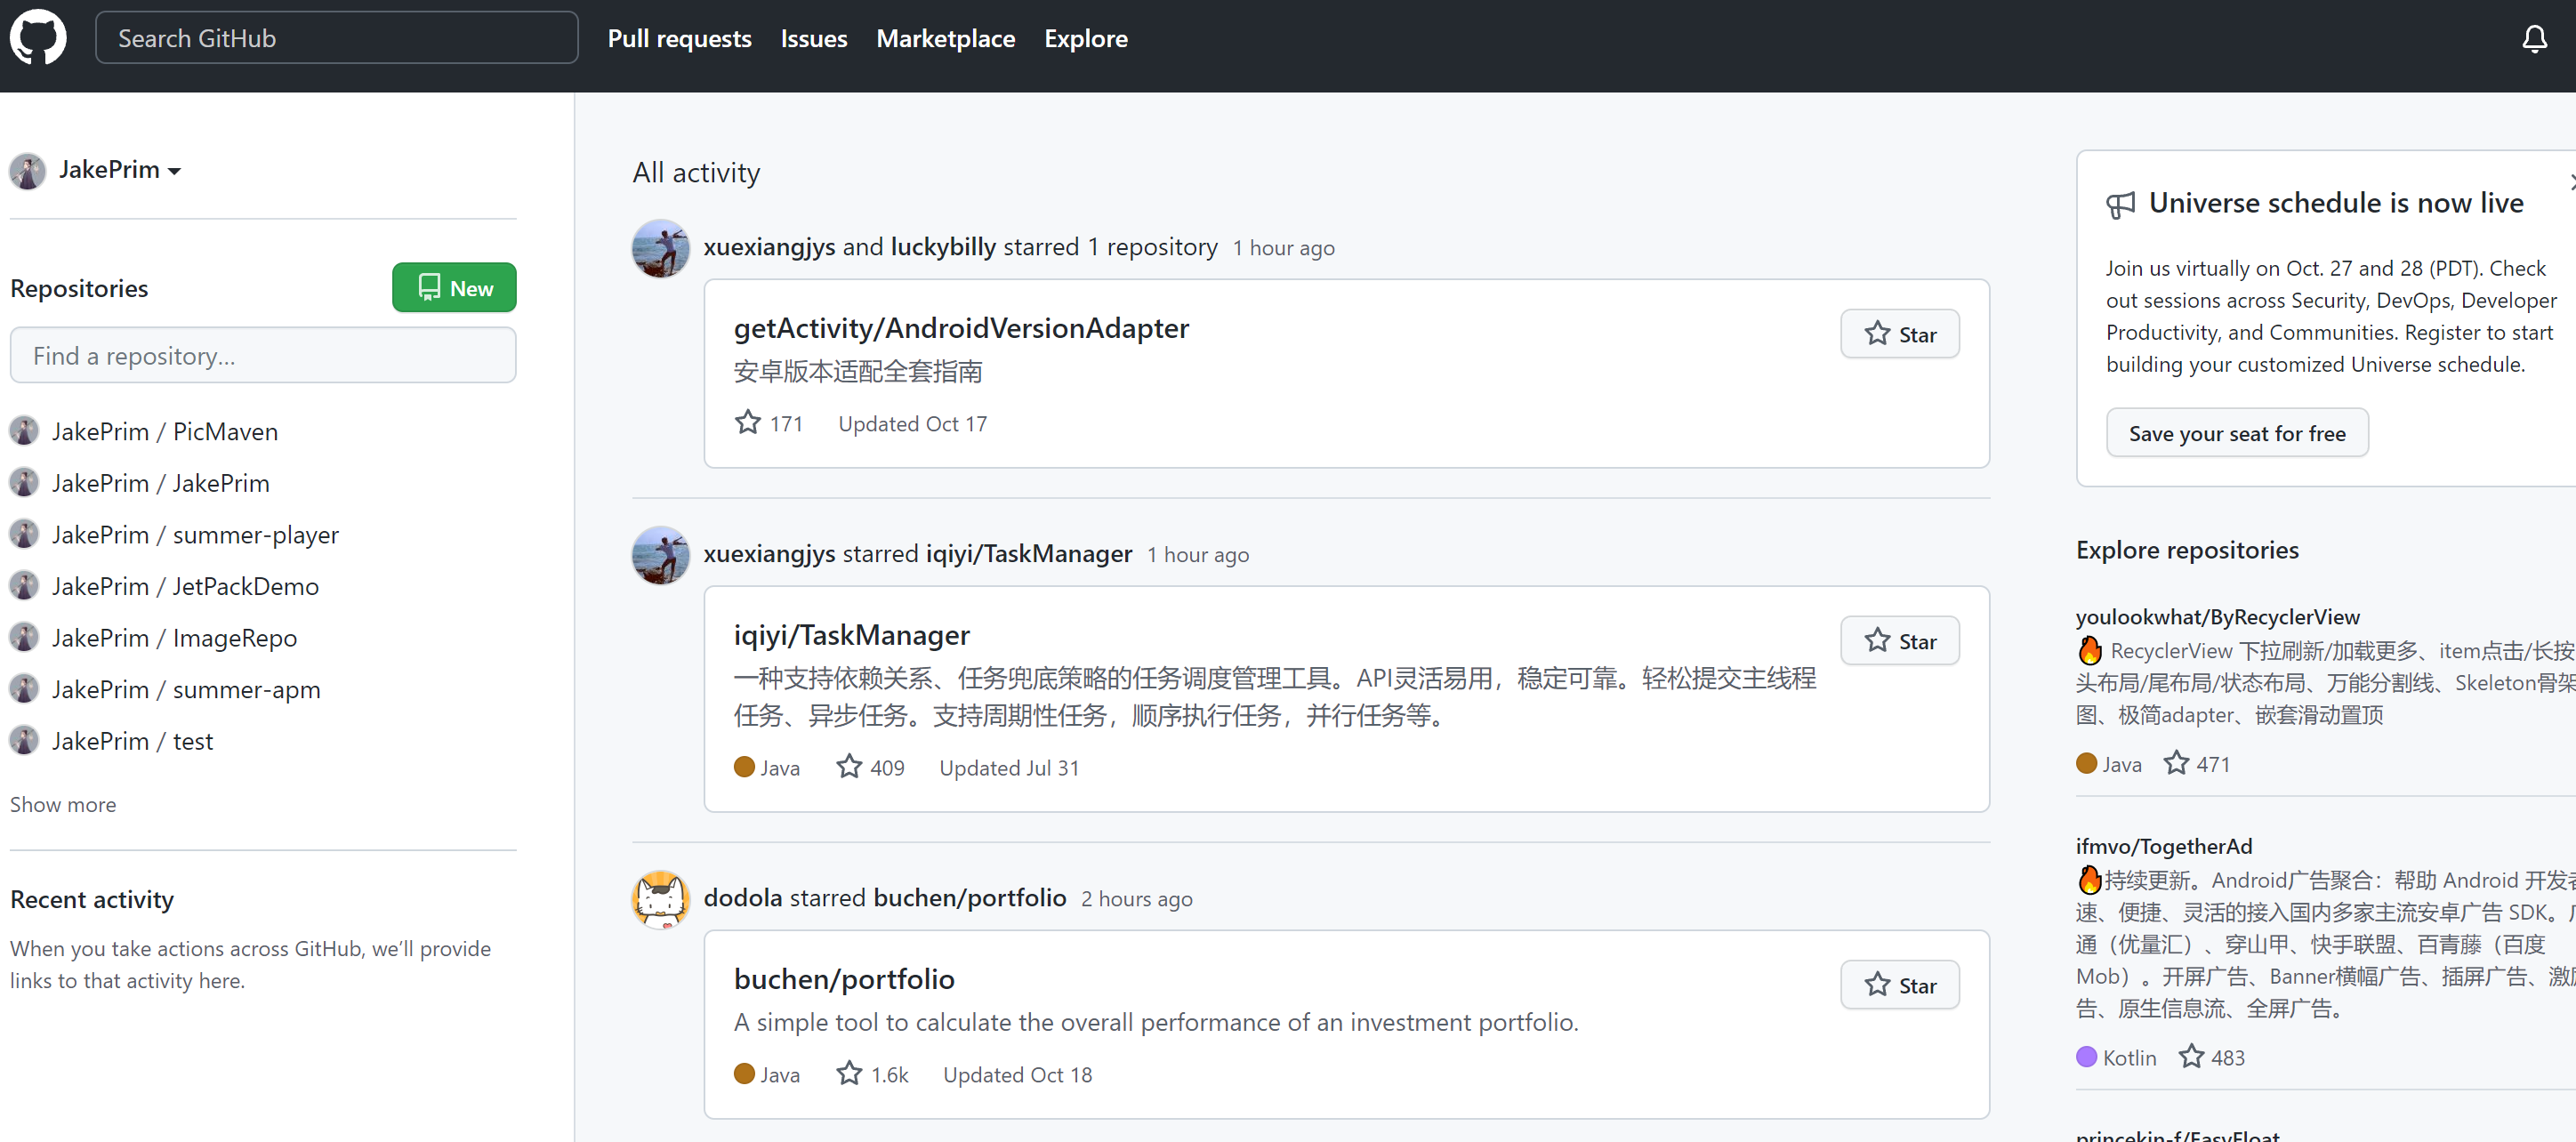Click star count icon under getActivity/AndroidVersionAdapter
Image resolution: width=2576 pixels, height=1142 pixels.
(x=747, y=423)
